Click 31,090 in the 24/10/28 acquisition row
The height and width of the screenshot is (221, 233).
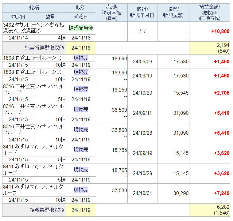(x=181, y=133)
